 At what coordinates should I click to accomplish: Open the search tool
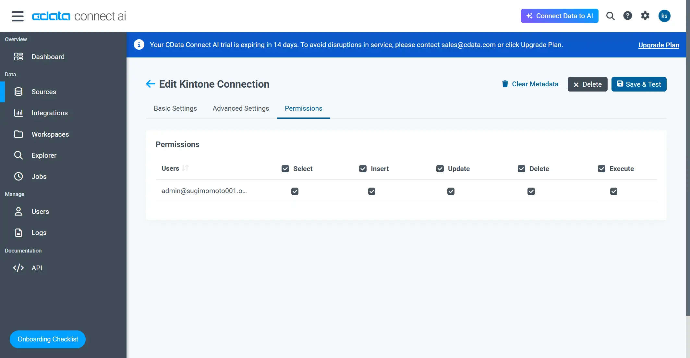610,16
